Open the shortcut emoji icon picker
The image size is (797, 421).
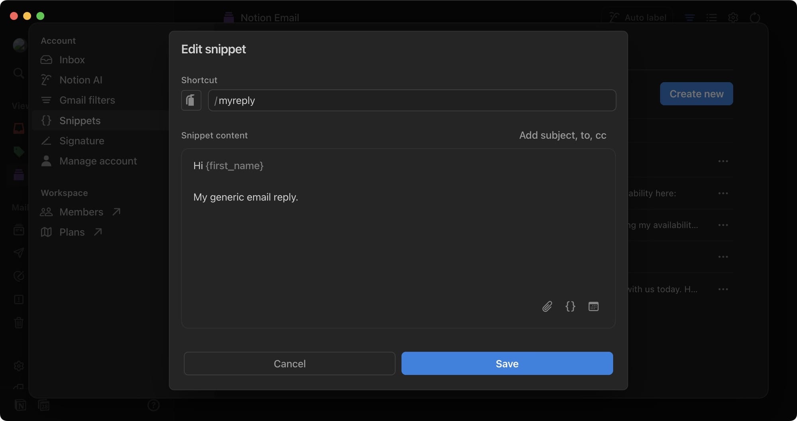tap(191, 100)
